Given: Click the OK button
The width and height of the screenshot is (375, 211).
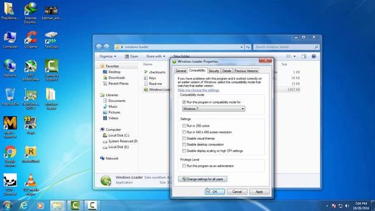Looking at the screenshot, I should pos(215,192).
